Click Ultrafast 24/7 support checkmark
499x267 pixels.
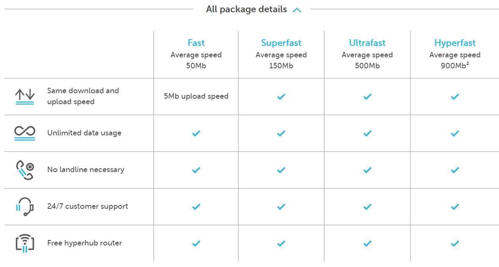point(367,207)
